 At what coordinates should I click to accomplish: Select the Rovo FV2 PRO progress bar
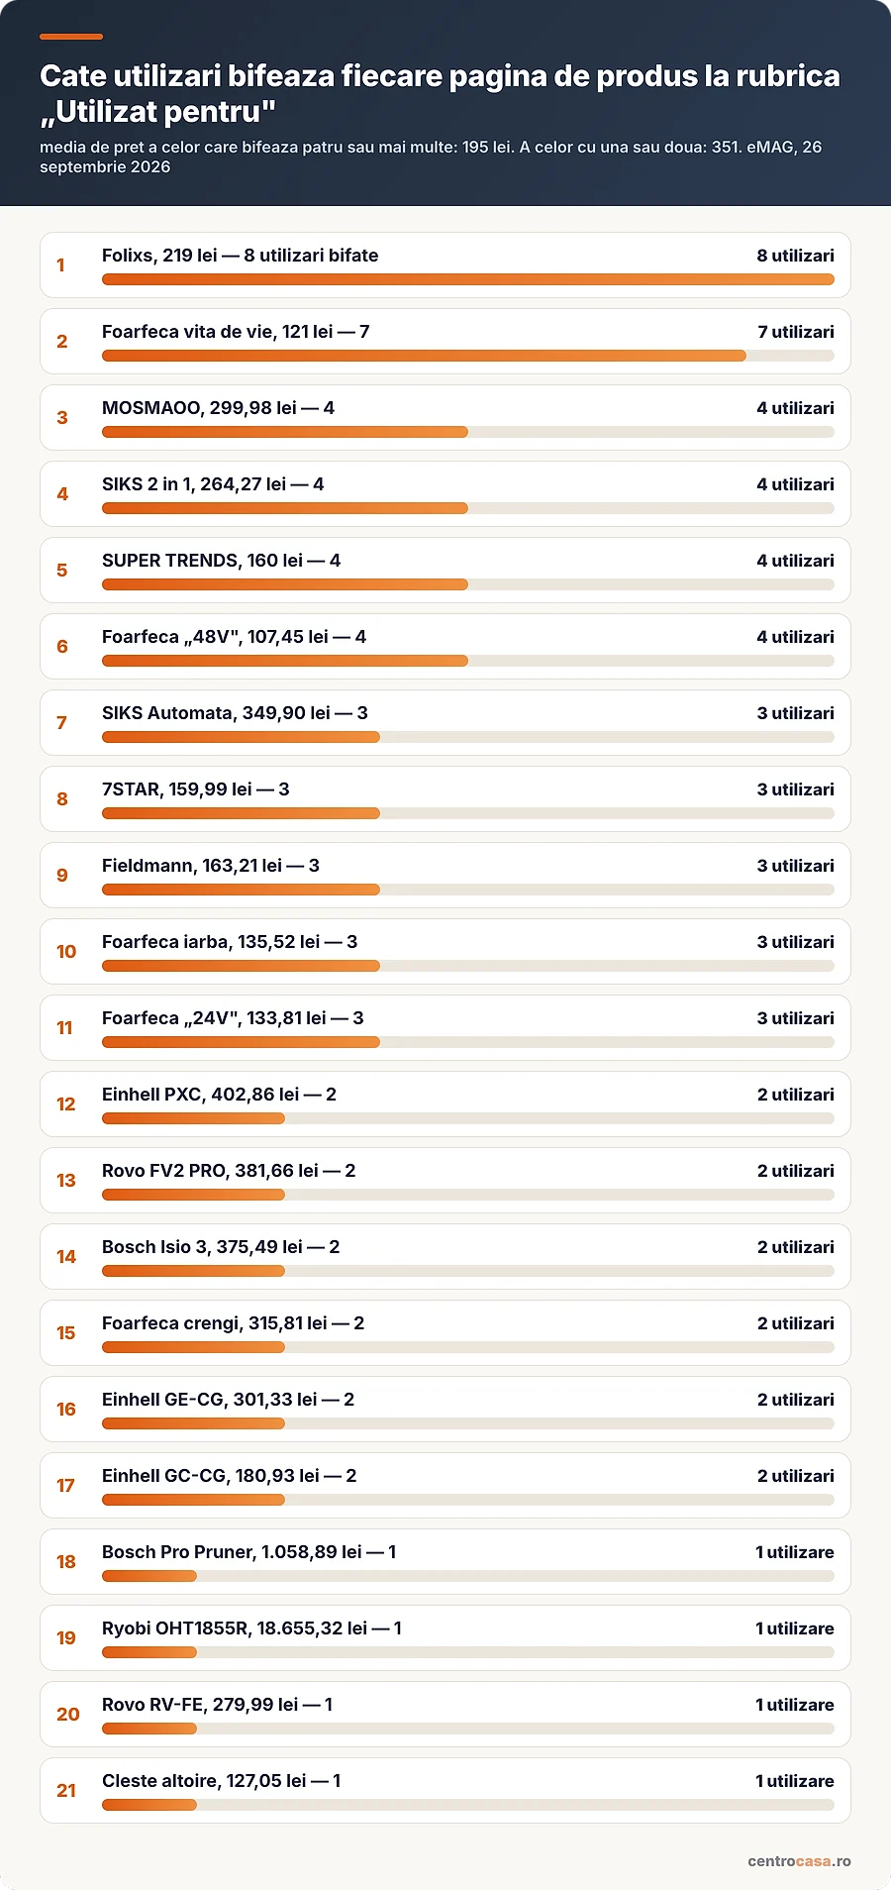click(468, 1195)
